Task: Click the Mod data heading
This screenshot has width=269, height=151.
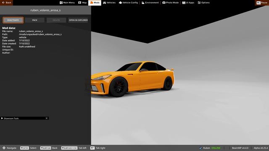Action: click(x=9, y=28)
